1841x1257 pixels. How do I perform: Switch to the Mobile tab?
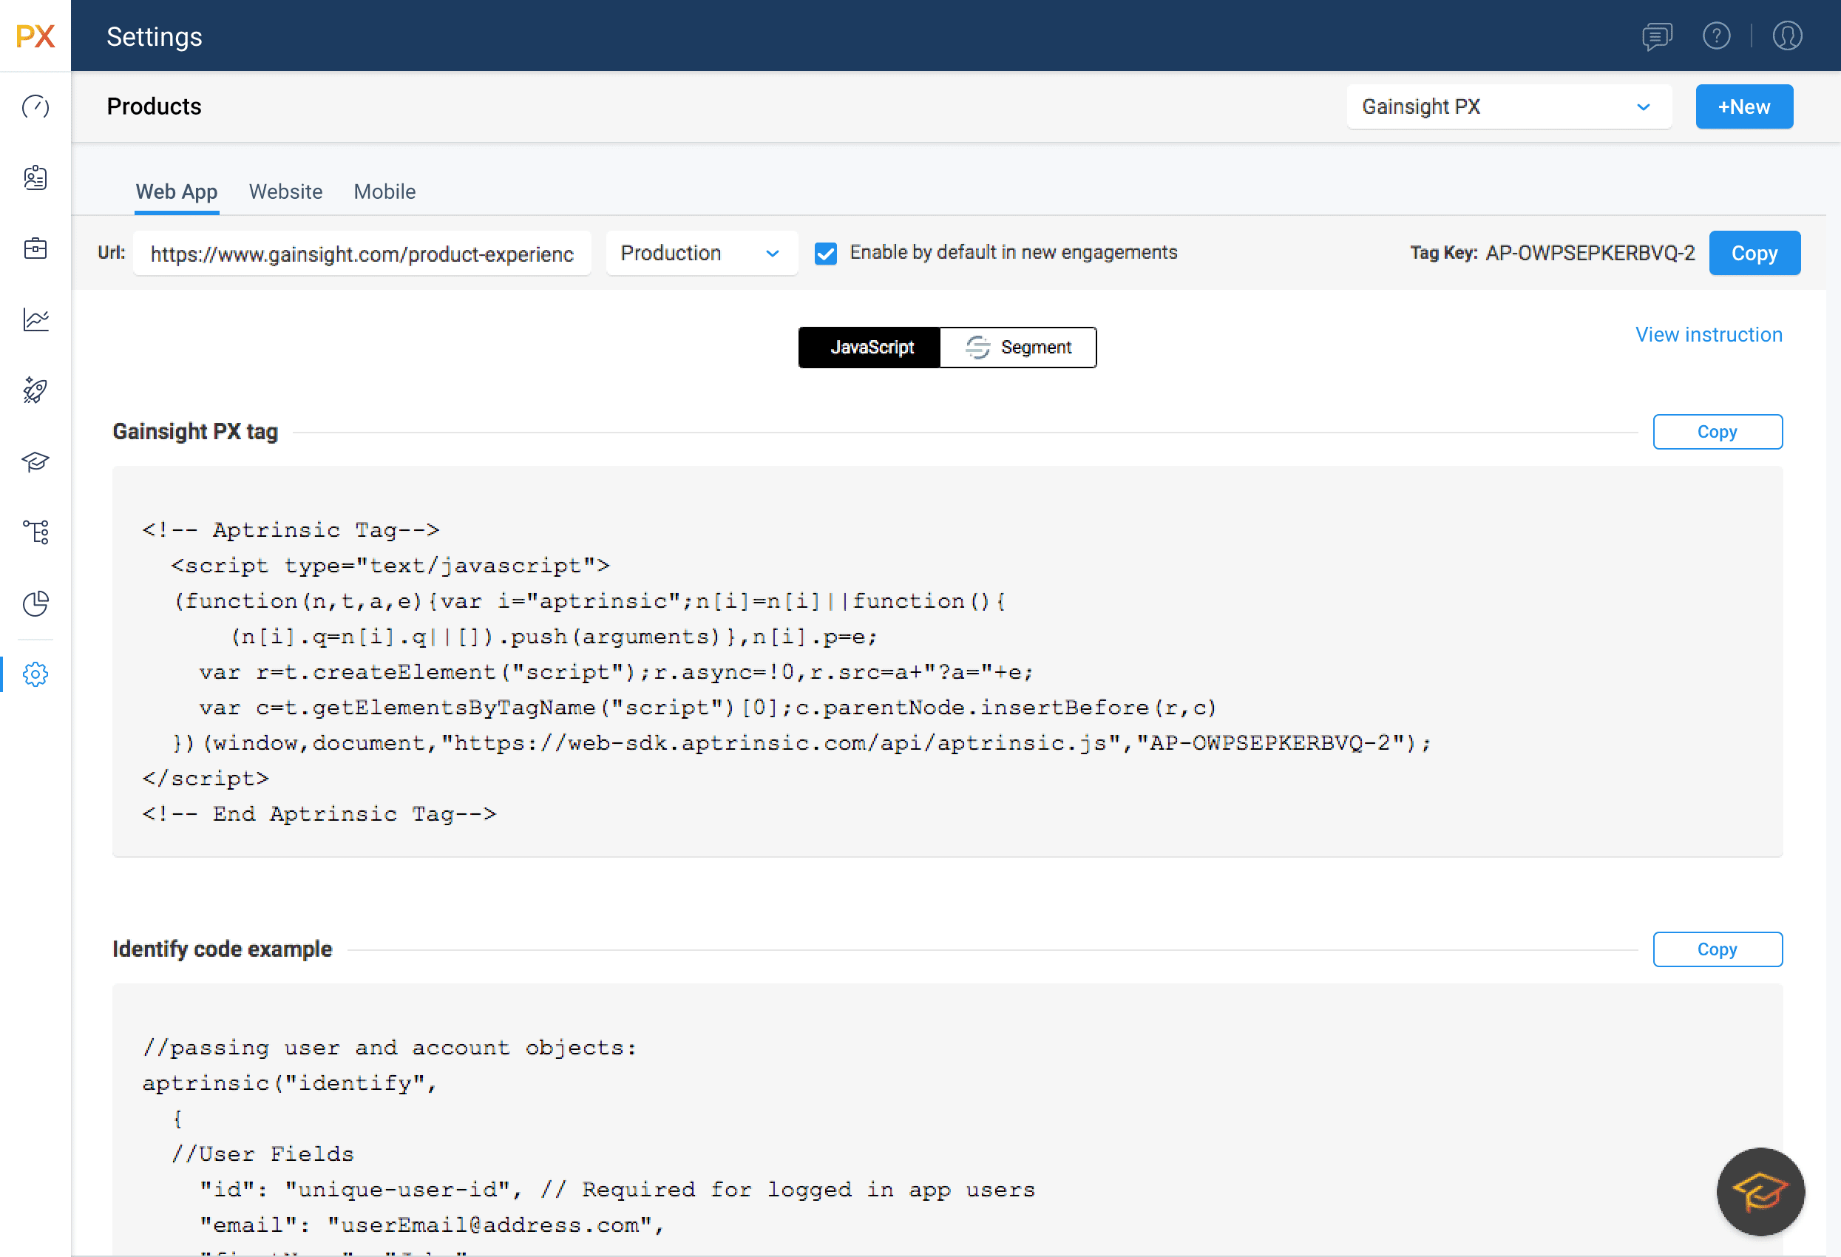point(384,192)
